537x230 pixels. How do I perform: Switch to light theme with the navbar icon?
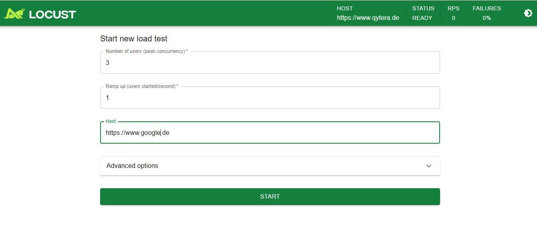tap(528, 13)
